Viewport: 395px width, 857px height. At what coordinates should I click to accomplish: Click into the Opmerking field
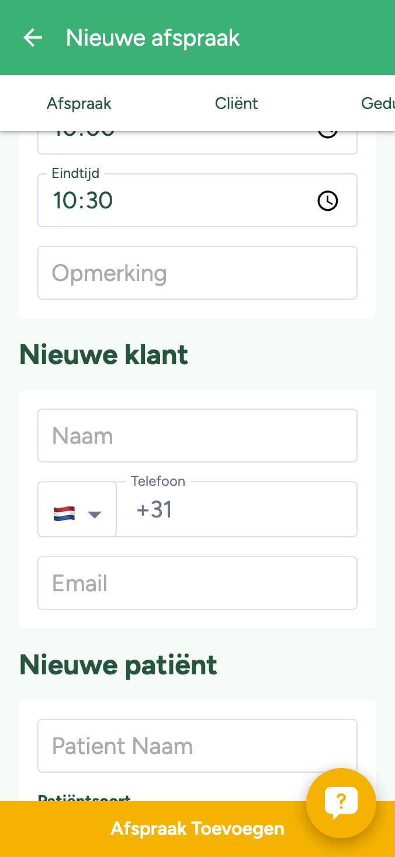coord(197,273)
